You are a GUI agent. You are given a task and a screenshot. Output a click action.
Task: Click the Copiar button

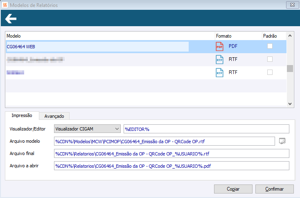coord(233,189)
